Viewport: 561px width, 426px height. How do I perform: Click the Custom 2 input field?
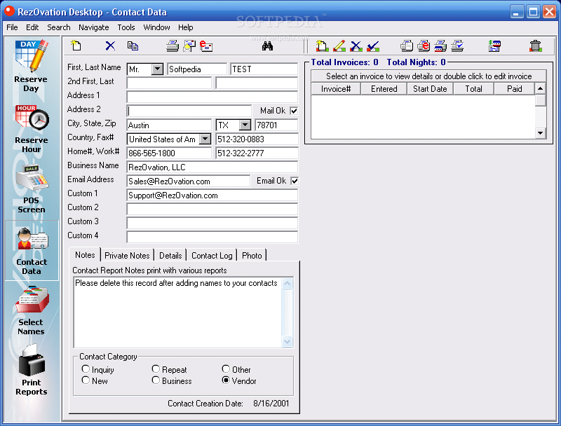click(212, 209)
